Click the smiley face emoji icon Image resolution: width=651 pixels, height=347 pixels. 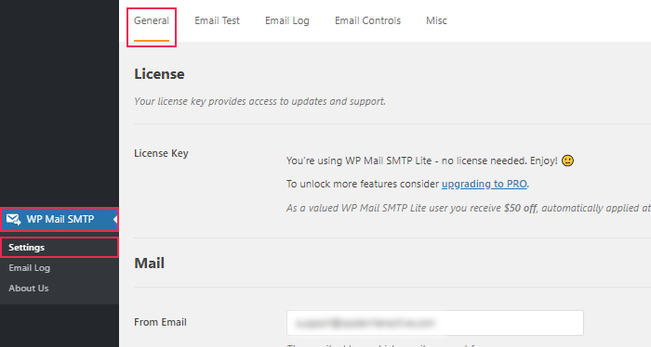[x=567, y=161]
